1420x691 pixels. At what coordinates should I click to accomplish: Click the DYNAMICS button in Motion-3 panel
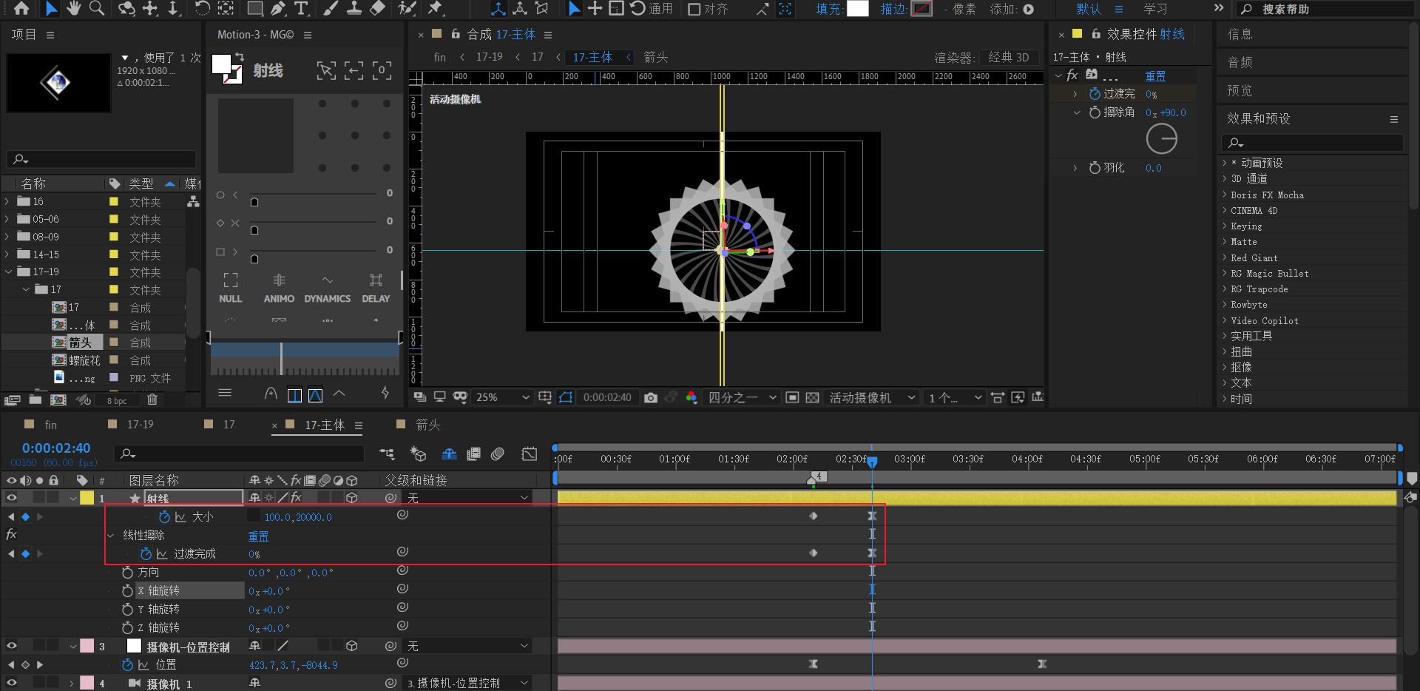pyautogui.click(x=328, y=288)
